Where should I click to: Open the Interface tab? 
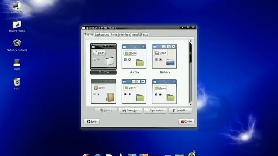pos(124,35)
